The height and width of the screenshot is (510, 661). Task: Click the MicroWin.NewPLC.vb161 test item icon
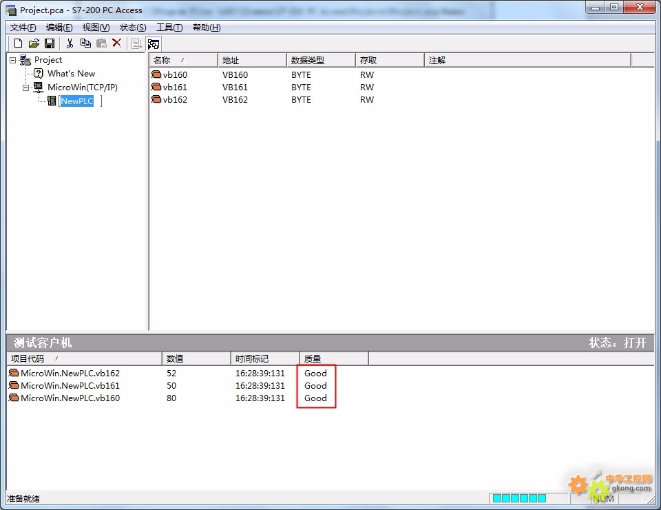(x=14, y=385)
